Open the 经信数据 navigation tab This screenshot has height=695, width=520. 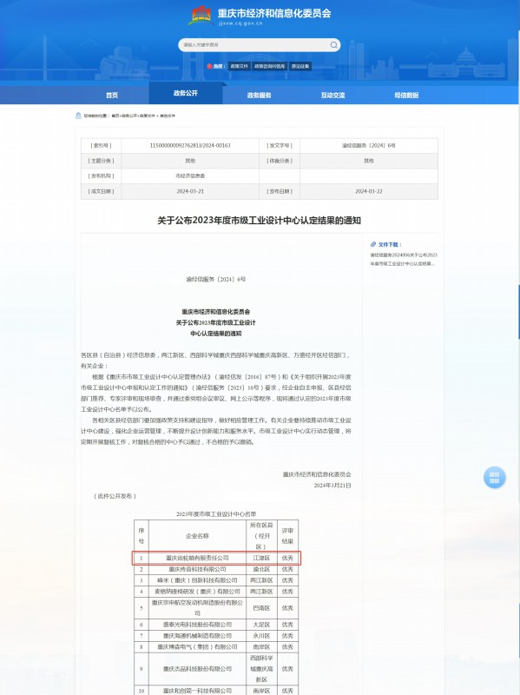[406, 95]
